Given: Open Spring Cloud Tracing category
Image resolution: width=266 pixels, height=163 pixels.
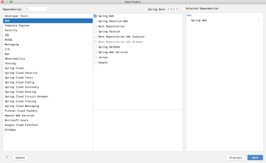Looking at the screenshot, I should [x=48, y=101].
